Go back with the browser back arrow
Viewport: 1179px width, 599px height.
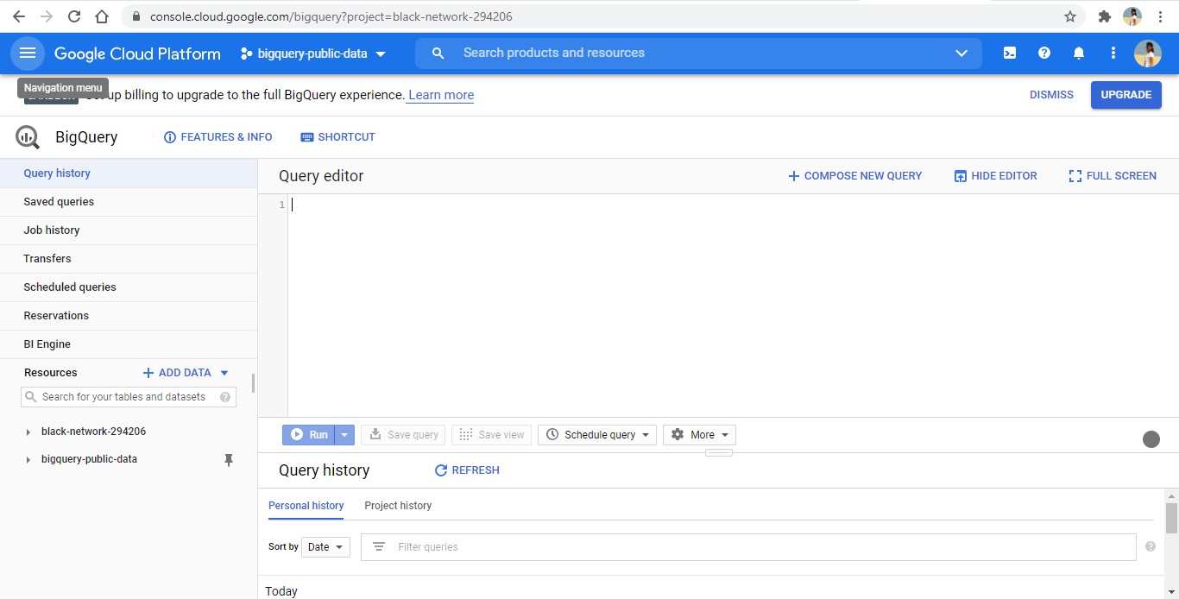point(19,16)
